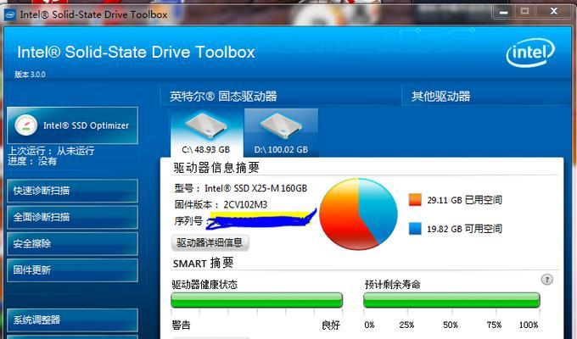
Task: Click the optimizer gauge icon
Action: tap(25, 125)
